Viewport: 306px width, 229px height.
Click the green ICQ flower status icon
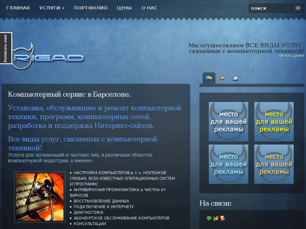pyautogui.click(x=209, y=218)
